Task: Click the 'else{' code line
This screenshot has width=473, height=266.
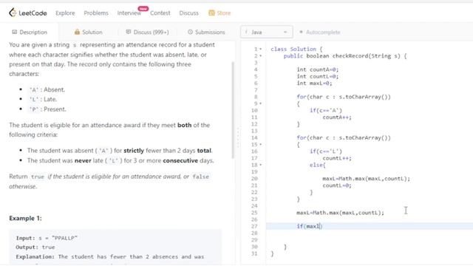Action: 318,165
